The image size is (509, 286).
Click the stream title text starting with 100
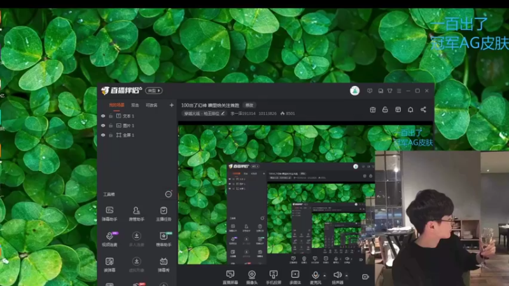210,105
